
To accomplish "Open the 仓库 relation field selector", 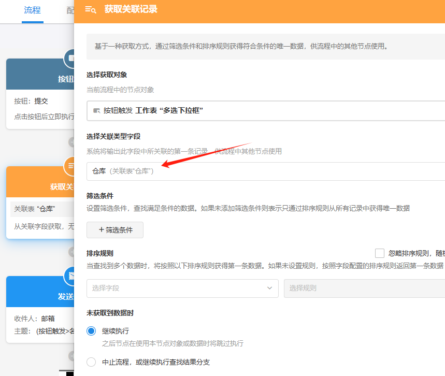I will tap(265, 171).
